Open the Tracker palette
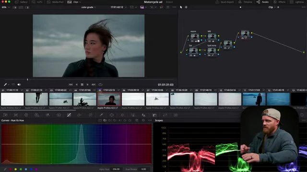The width and height of the screenshot is (307, 172). click(122, 115)
